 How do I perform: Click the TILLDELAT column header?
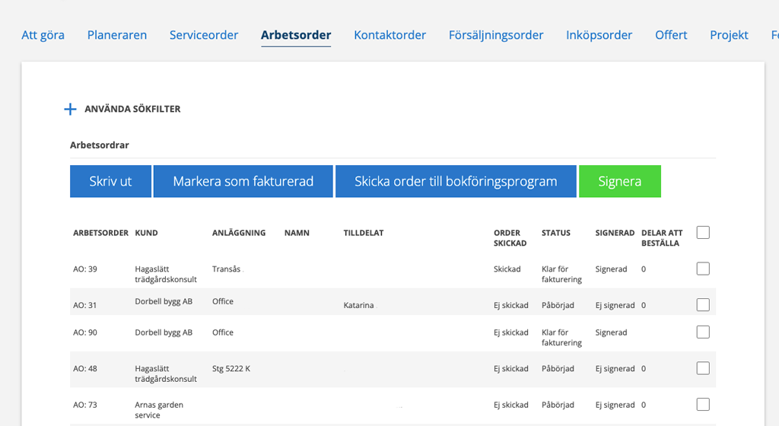point(363,233)
